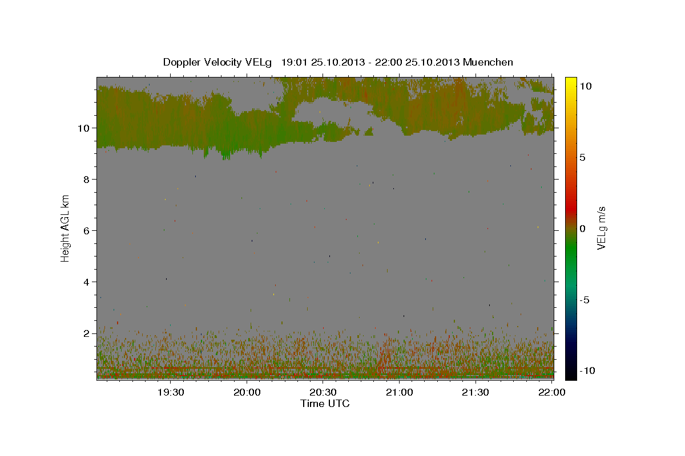Click the 20:00 time tick label

coord(247,392)
